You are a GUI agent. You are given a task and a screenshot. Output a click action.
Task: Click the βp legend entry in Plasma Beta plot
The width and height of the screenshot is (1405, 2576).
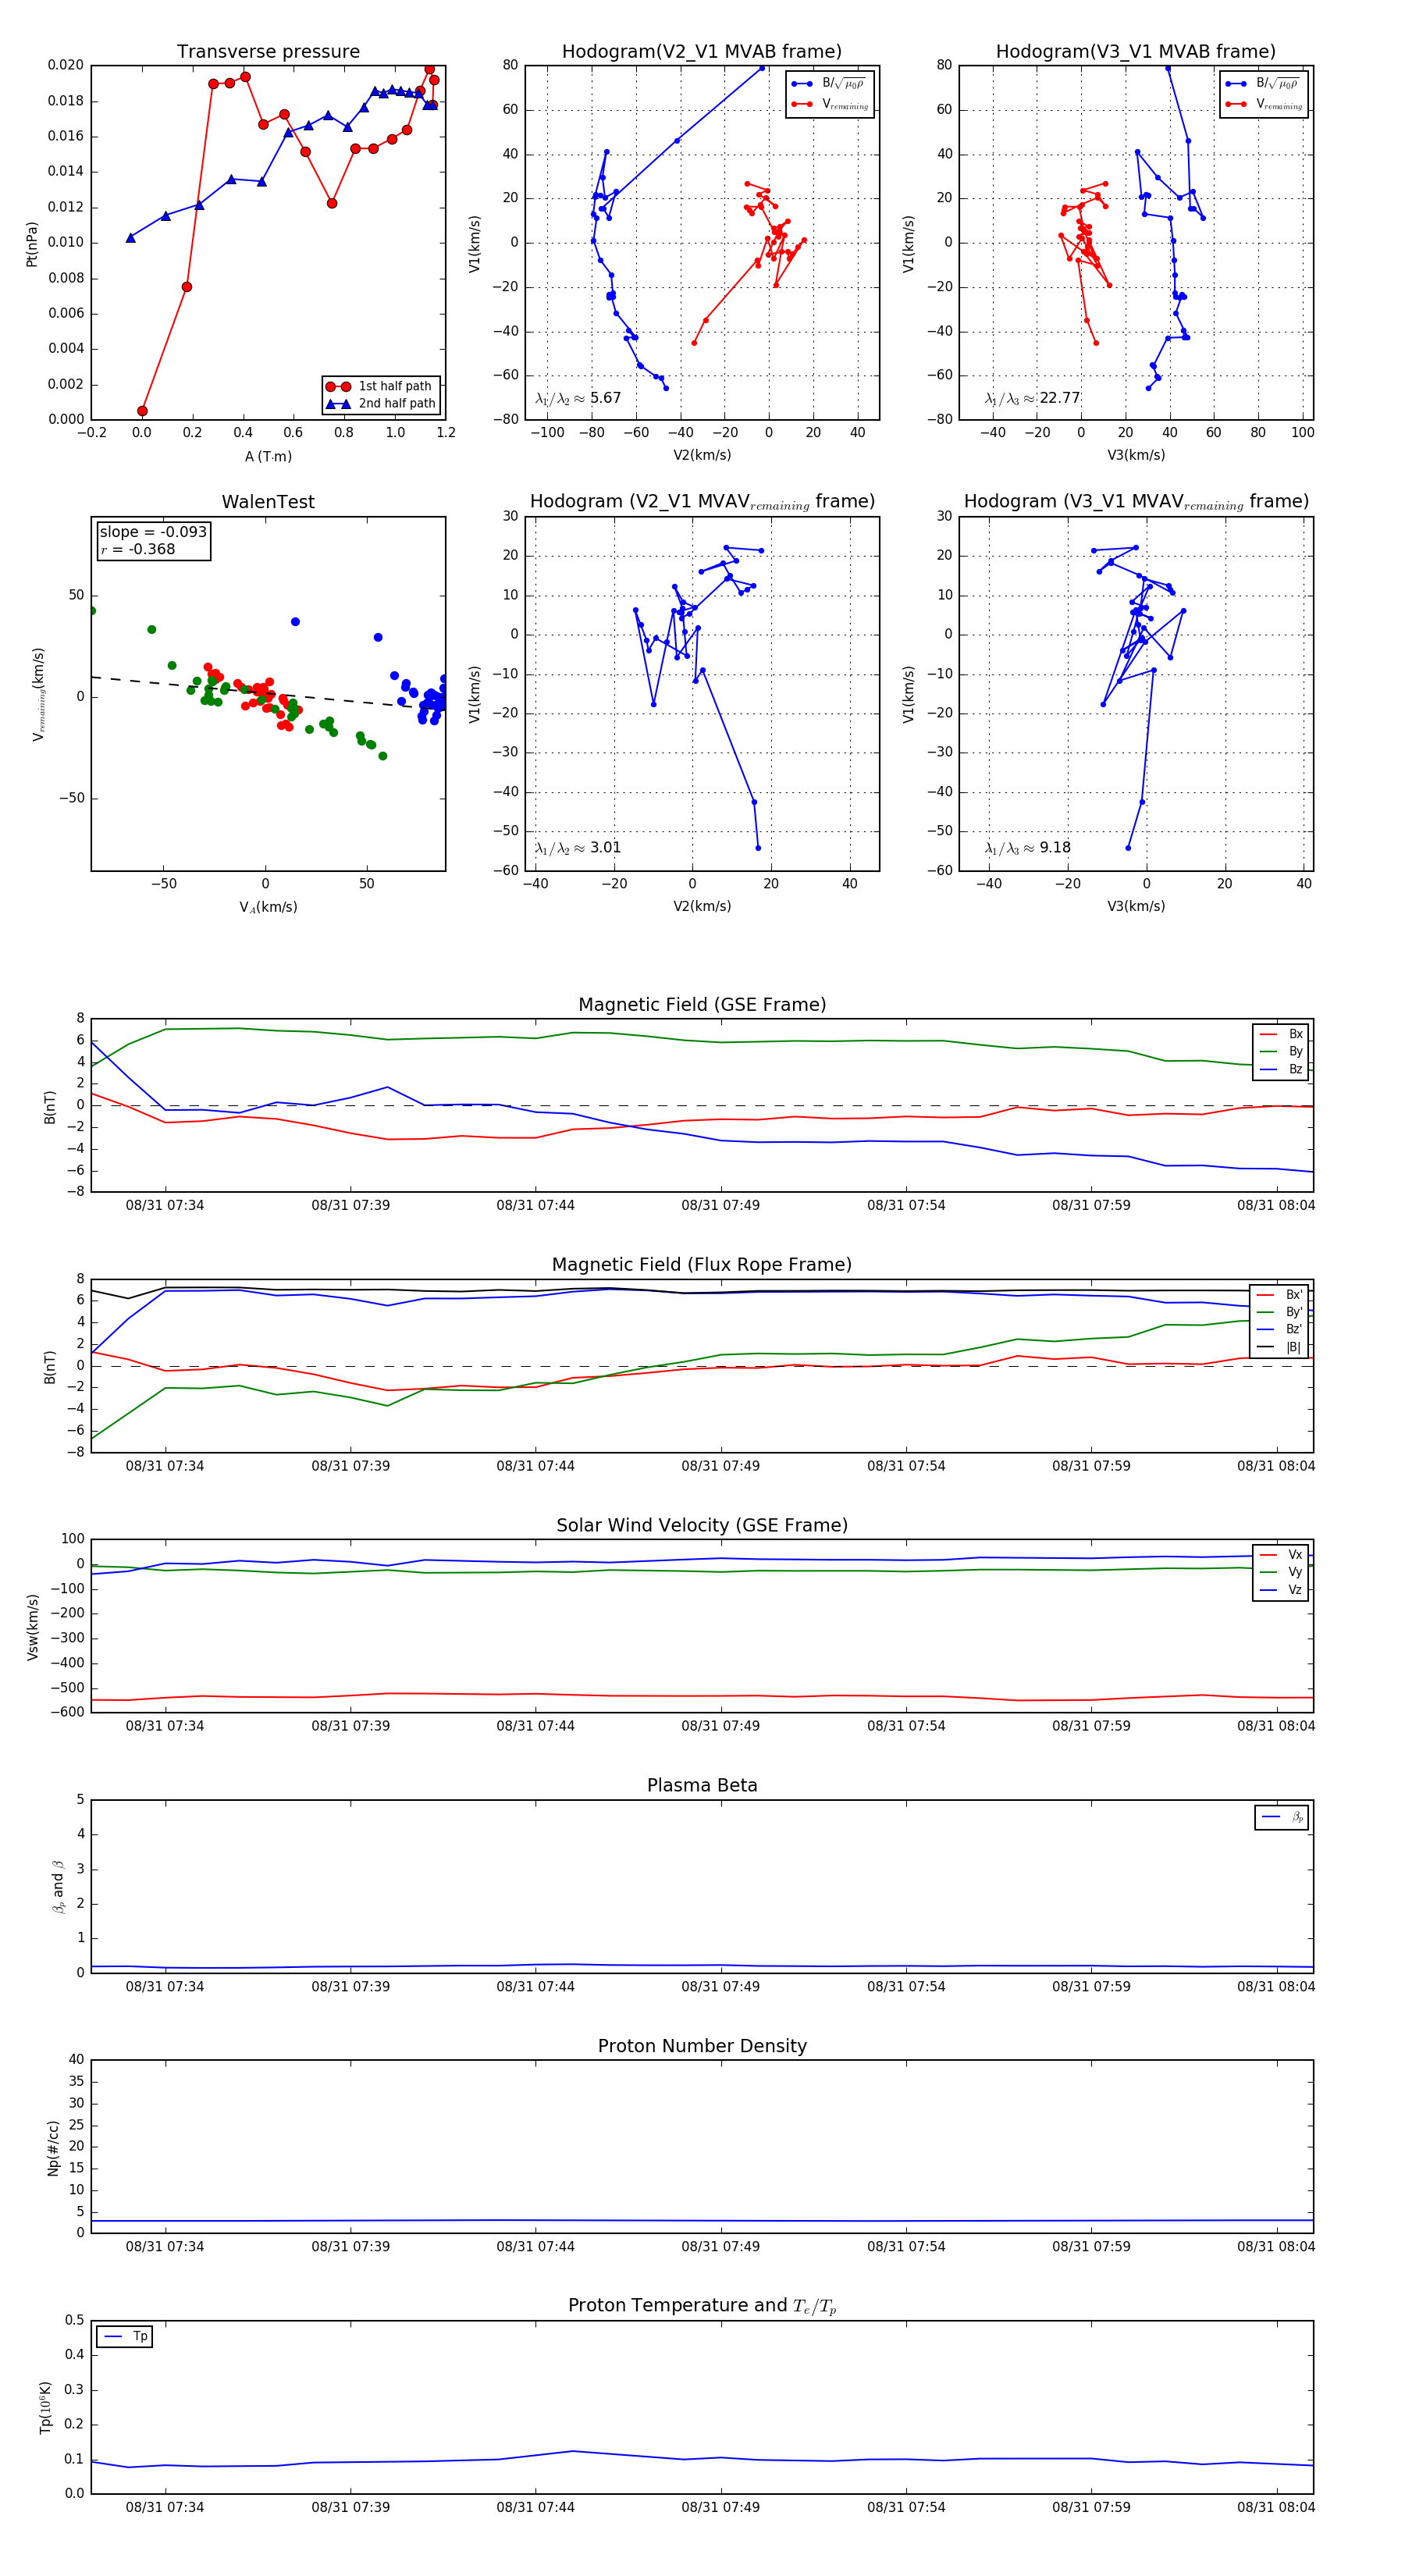1282,1817
